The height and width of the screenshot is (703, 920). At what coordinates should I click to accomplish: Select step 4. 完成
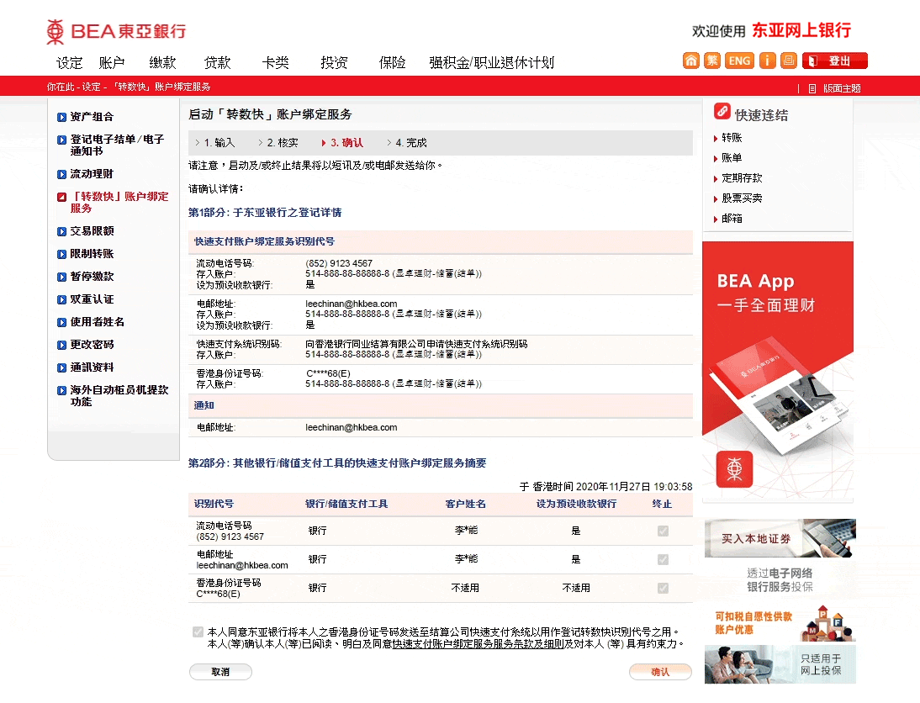407,143
